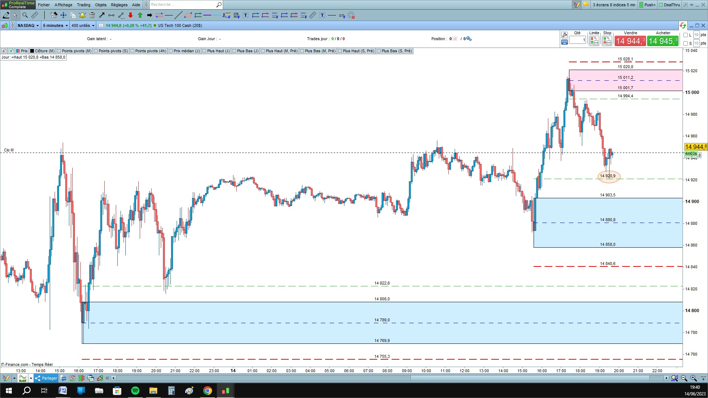Select the green up arrow tool
This screenshot has height=398, width=708.
point(140,15)
